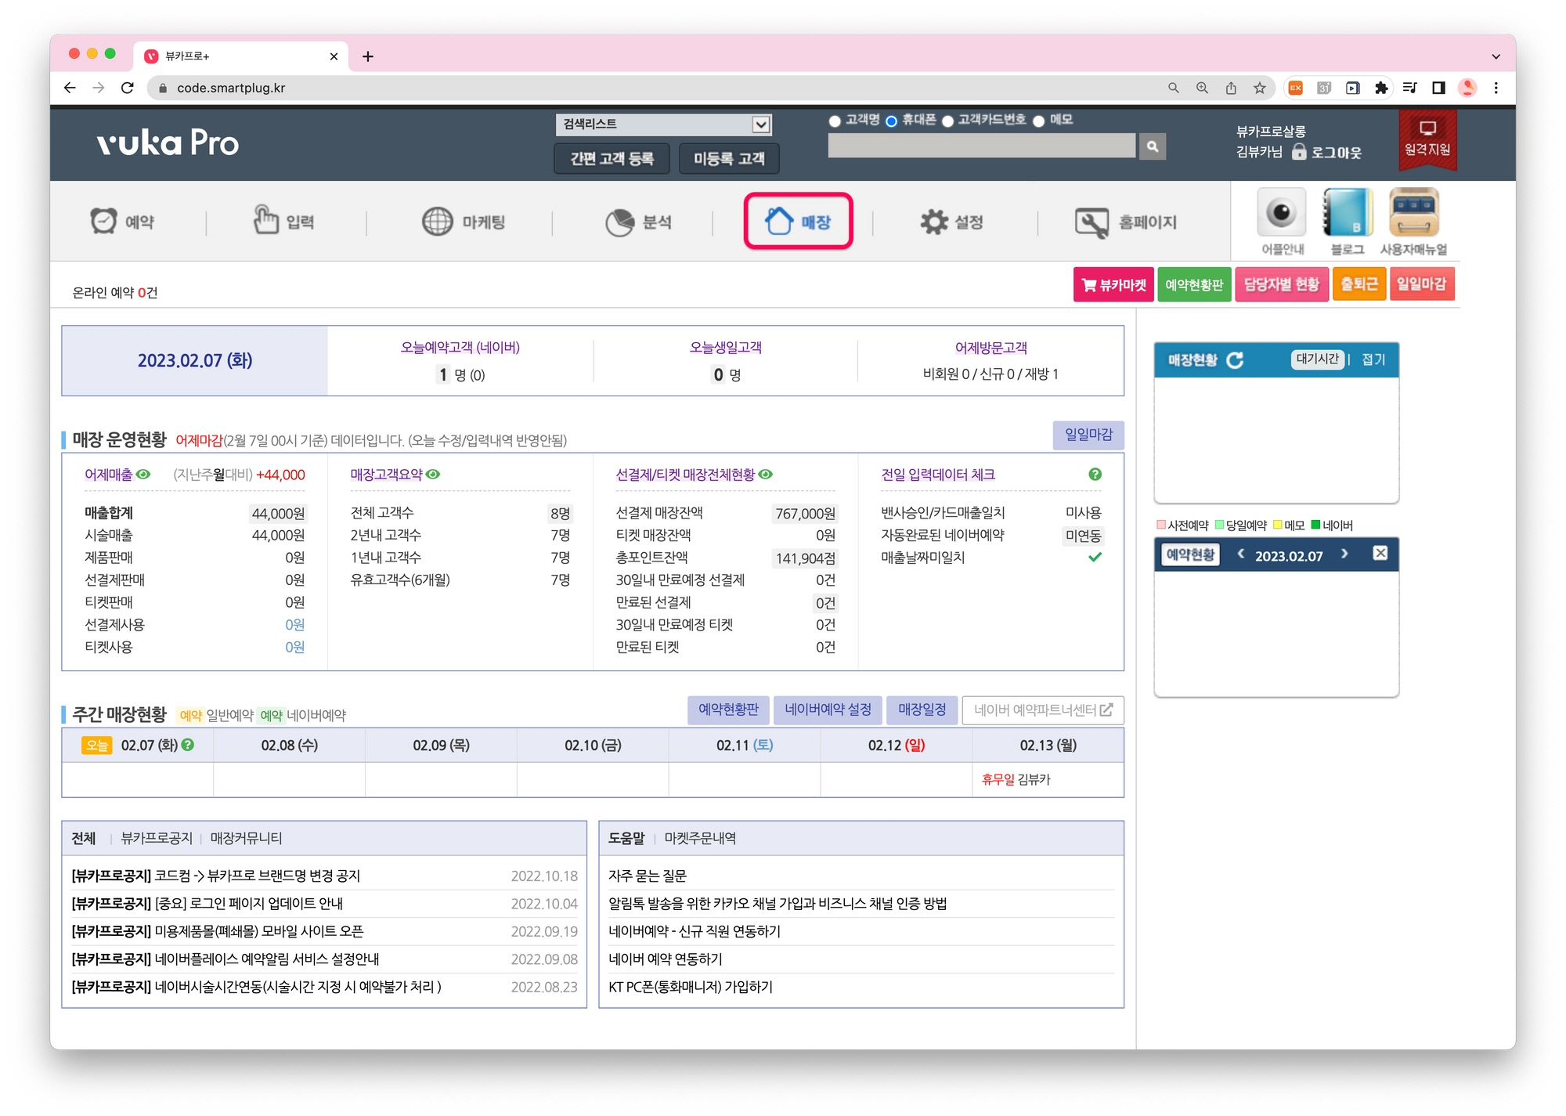
Task: Click the 뷰카마켓 button
Action: point(1113,285)
